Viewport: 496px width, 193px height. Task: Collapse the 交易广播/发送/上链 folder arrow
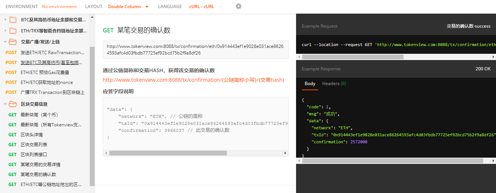tap(5, 42)
